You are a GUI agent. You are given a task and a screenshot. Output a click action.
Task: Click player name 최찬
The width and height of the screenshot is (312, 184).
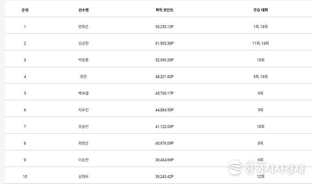84,76
